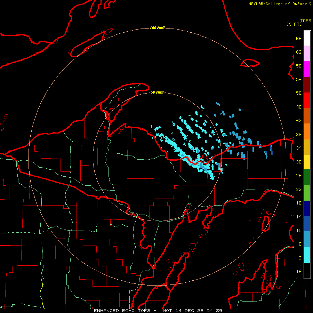
Task: Click the "14 DEC 25" date stamp
Action: click(190, 311)
